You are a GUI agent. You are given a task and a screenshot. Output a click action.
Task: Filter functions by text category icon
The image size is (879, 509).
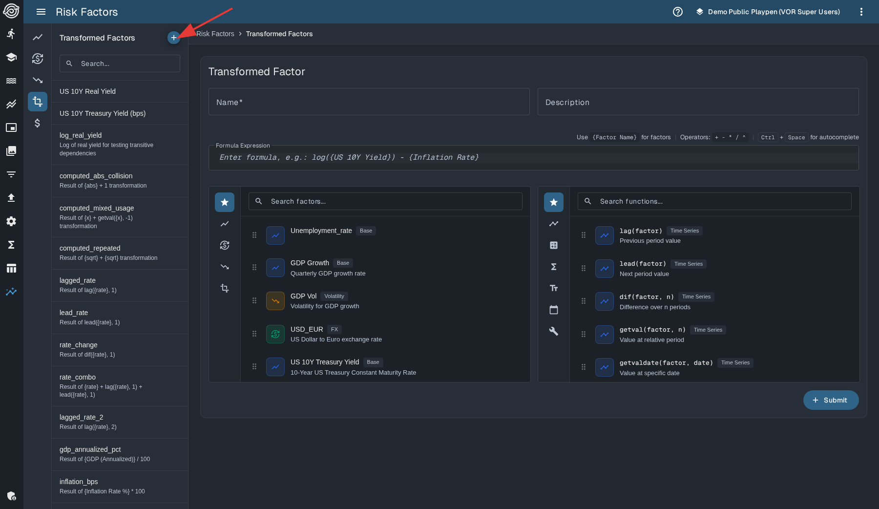553,288
